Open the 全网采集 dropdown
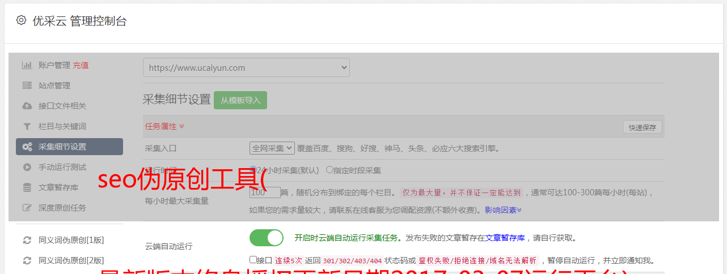Screen dimensions: 727x274 point(272,148)
